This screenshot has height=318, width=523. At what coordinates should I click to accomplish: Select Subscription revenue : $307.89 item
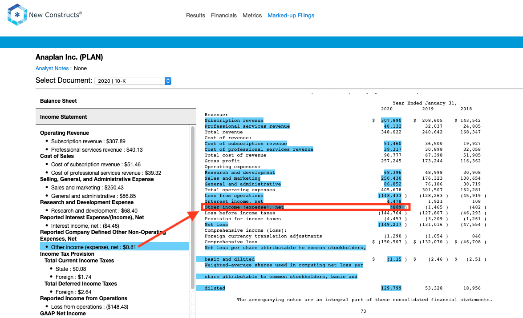pyautogui.click(x=88, y=141)
